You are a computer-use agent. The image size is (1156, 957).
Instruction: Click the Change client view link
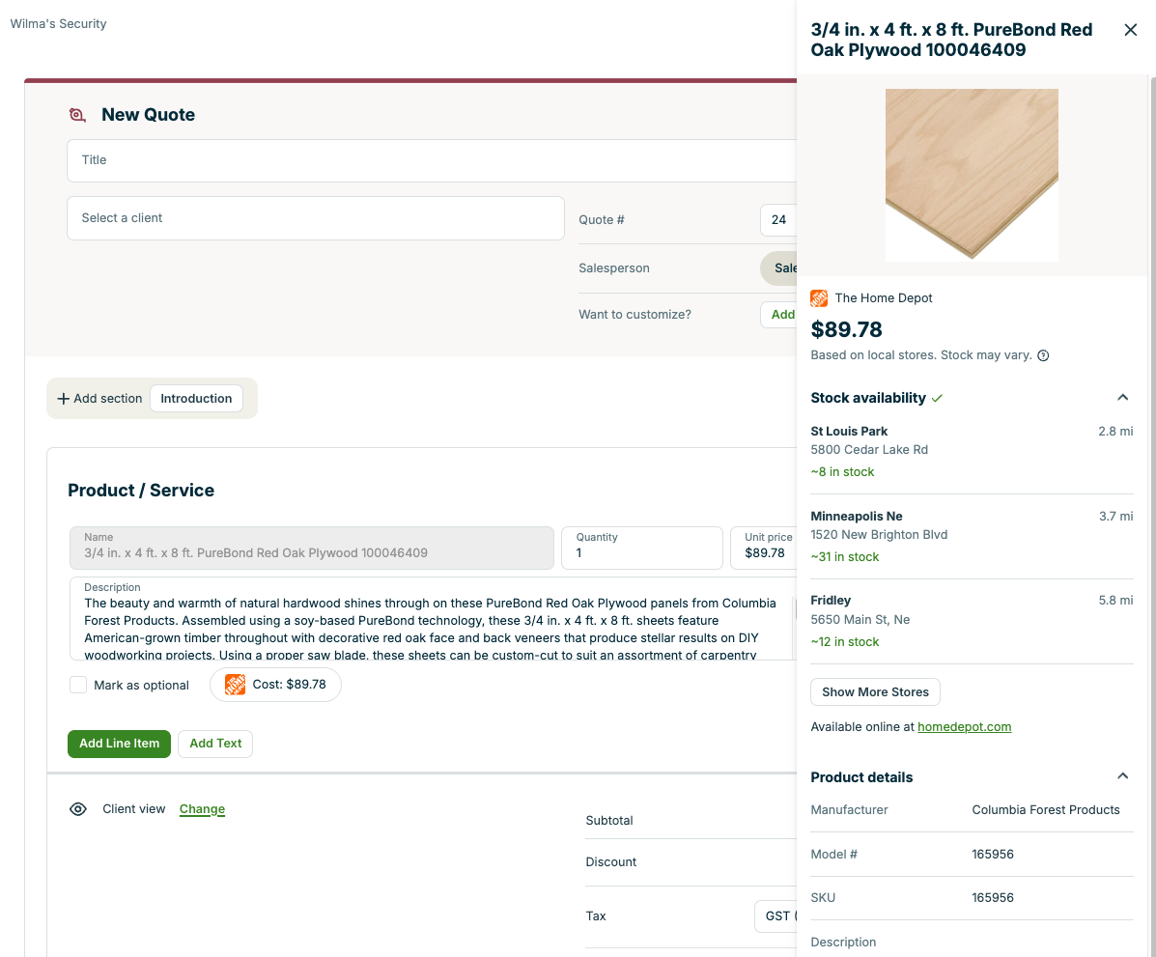[x=202, y=809]
